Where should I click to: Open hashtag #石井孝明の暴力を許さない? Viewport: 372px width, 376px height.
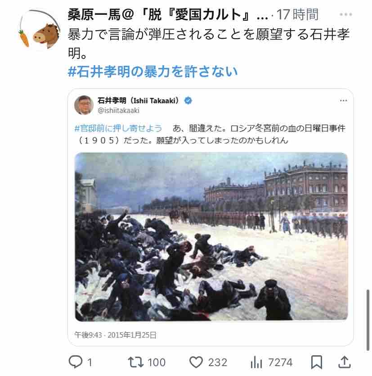point(152,72)
